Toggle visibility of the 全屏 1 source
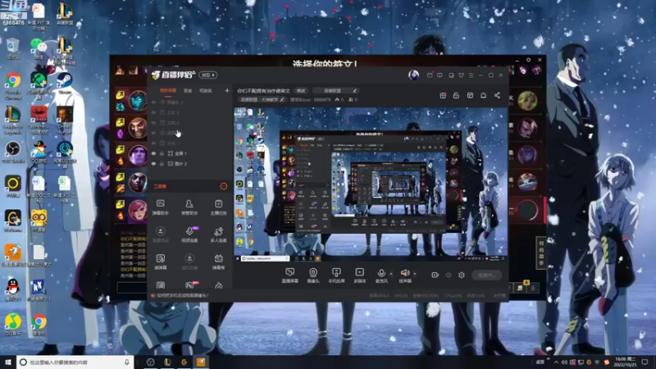 pyautogui.click(x=154, y=153)
